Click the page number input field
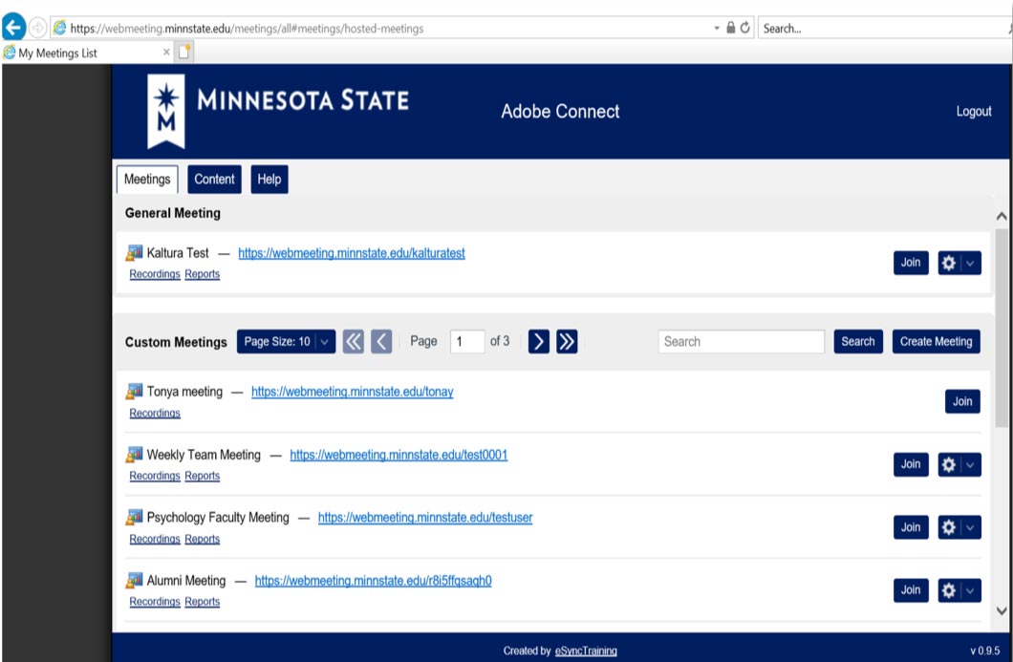Image resolution: width=1013 pixels, height=662 pixels. [x=467, y=341]
